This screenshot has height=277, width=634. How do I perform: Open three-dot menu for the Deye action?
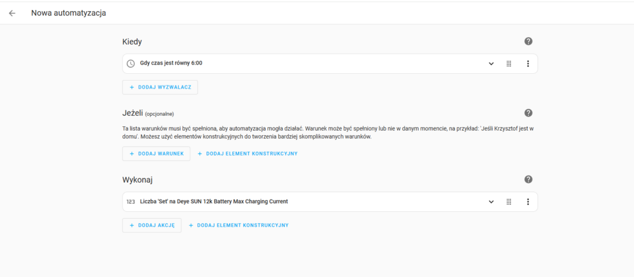(x=528, y=201)
